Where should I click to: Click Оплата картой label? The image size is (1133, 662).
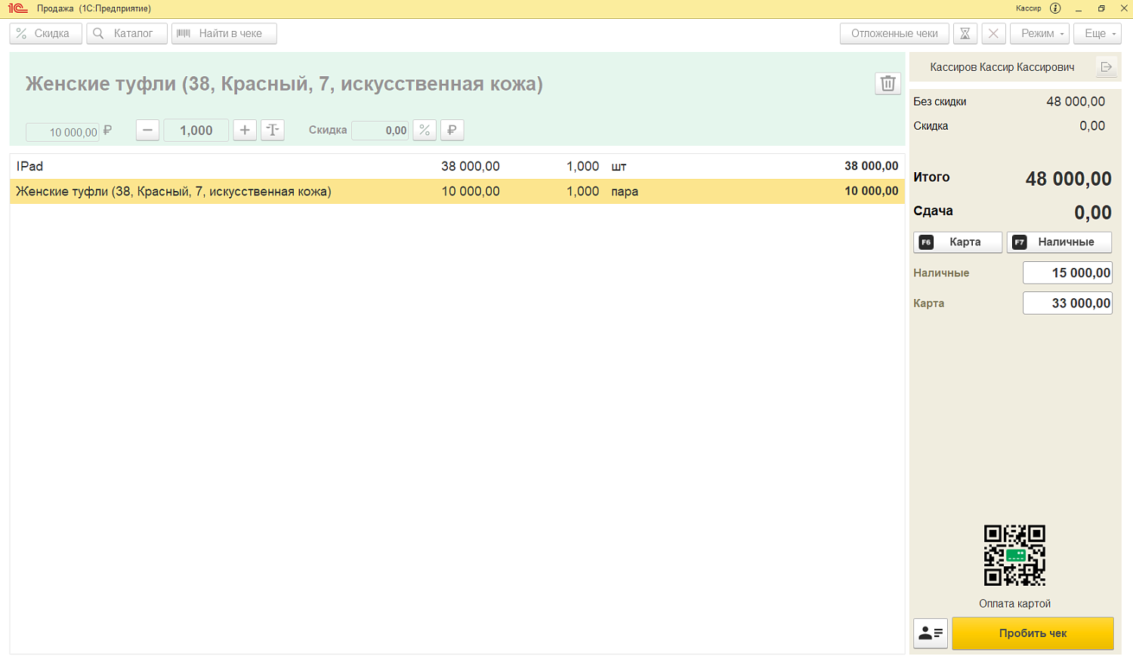tap(1014, 604)
